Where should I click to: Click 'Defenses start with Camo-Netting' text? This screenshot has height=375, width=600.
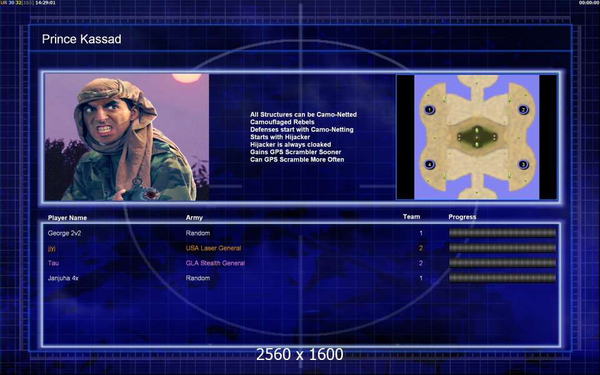(x=302, y=129)
